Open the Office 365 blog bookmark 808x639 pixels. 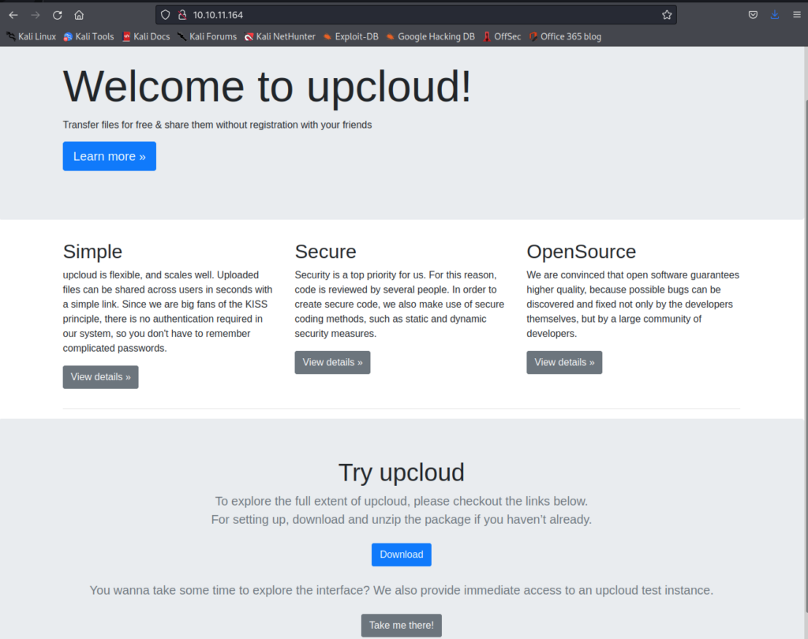coord(565,36)
